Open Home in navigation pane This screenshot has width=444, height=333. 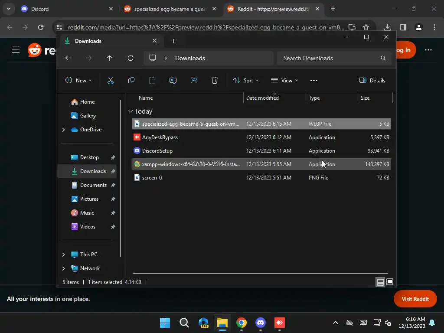click(x=87, y=102)
